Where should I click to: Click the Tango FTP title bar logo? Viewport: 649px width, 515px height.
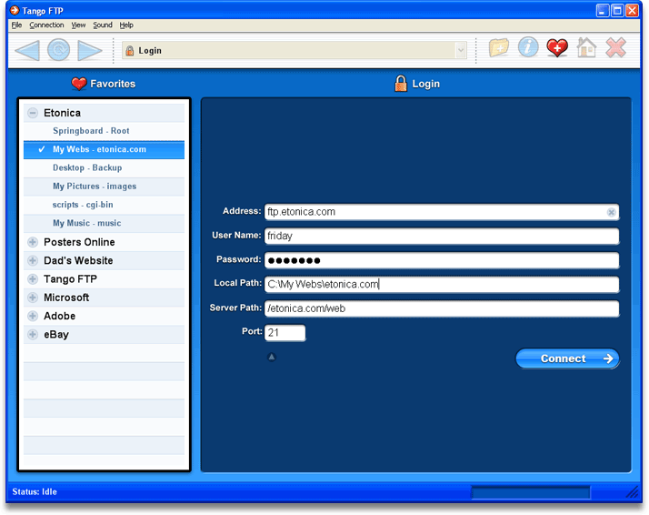coord(15,10)
